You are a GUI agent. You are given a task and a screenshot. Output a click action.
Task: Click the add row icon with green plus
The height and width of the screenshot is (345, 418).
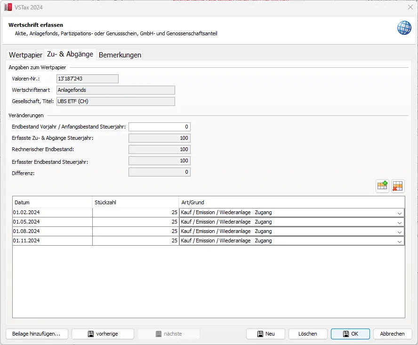tap(382, 186)
